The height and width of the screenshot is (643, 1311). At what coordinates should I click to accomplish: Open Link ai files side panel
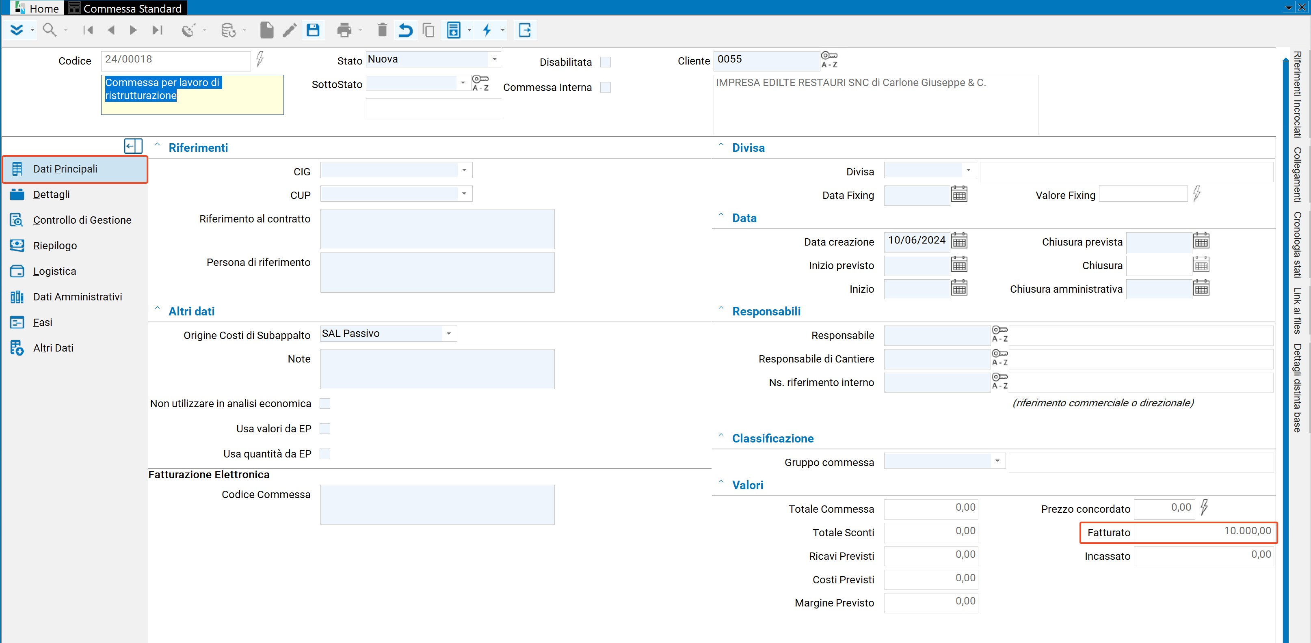1297,311
